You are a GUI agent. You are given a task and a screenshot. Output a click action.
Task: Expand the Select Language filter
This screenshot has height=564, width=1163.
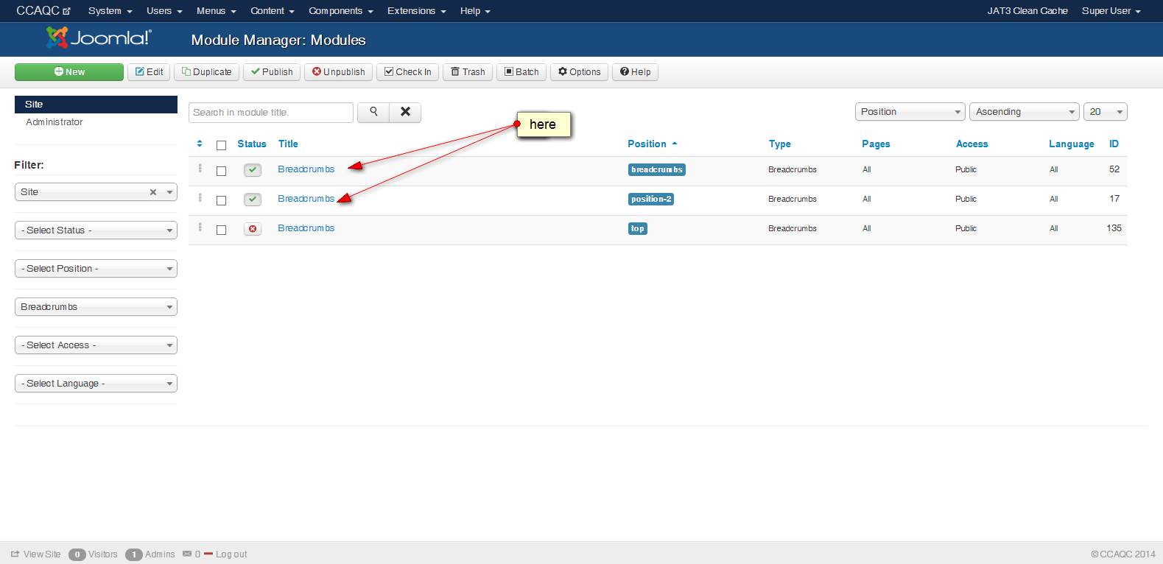[x=96, y=384]
